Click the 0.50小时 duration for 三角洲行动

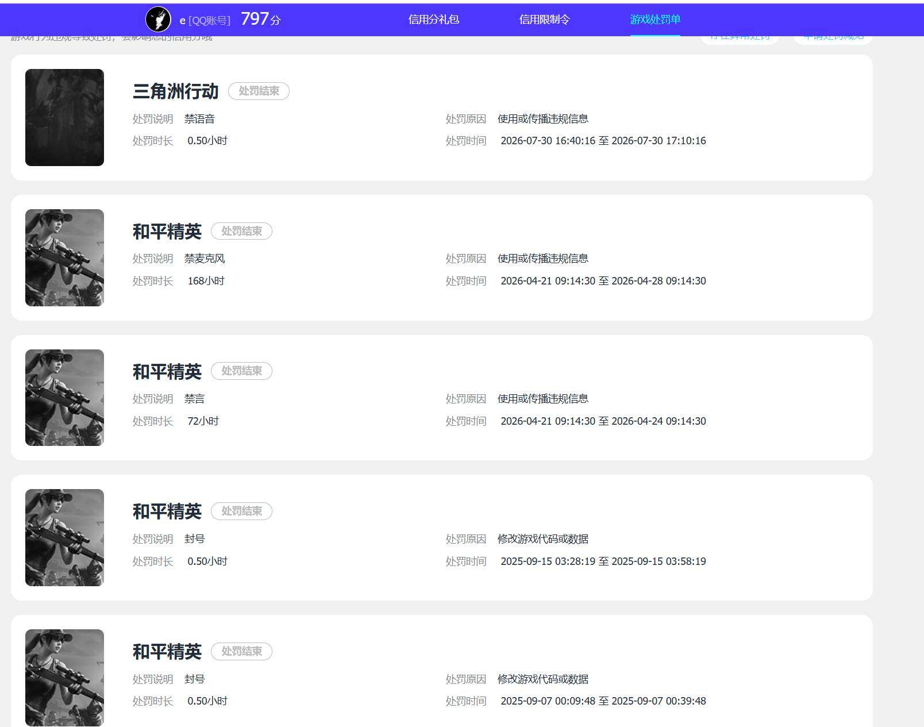207,141
